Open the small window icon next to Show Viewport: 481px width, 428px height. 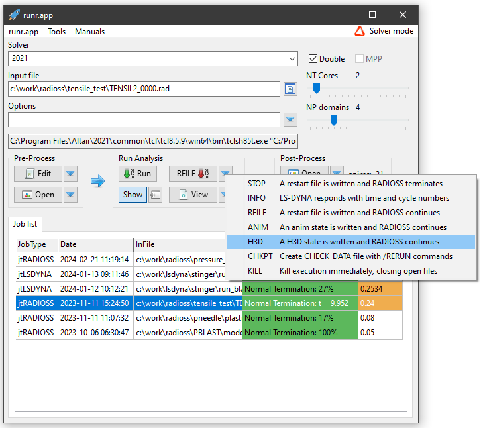click(x=155, y=195)
